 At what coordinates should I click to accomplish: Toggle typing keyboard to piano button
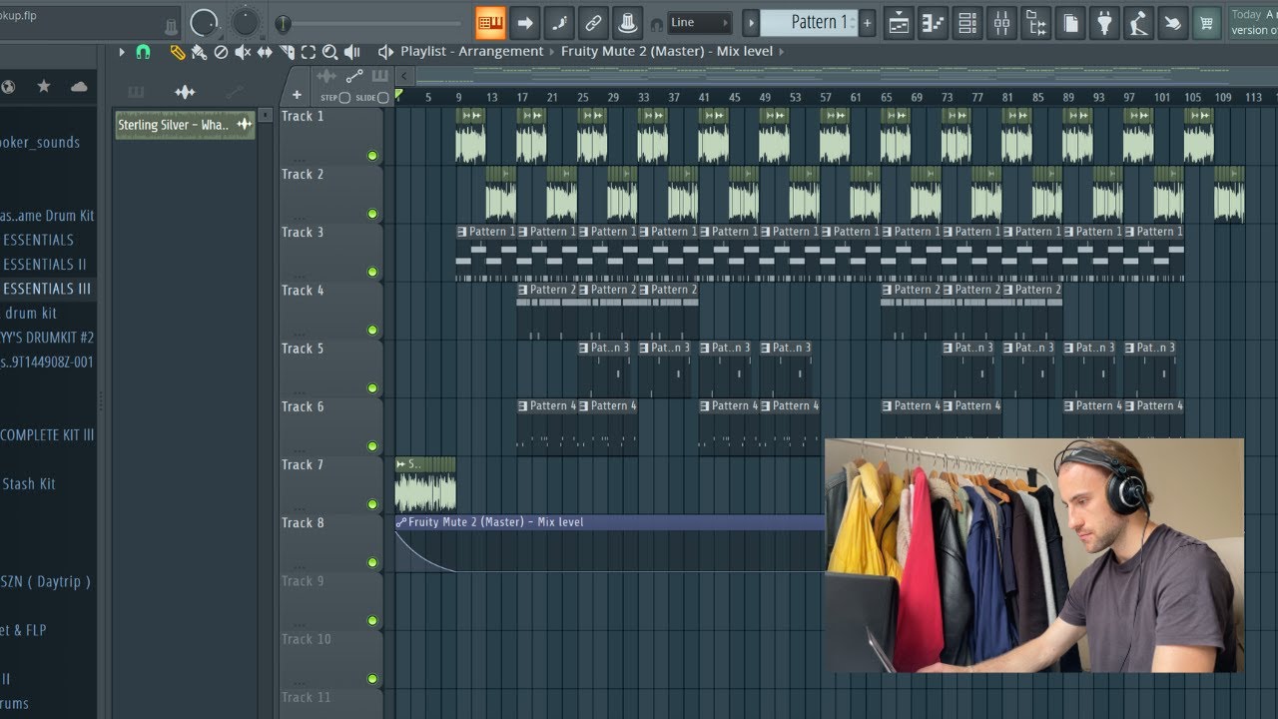490,22
